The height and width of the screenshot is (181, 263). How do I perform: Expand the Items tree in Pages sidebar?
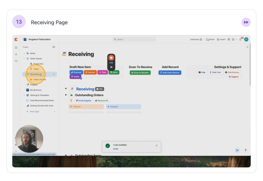[x=24, y=53]
